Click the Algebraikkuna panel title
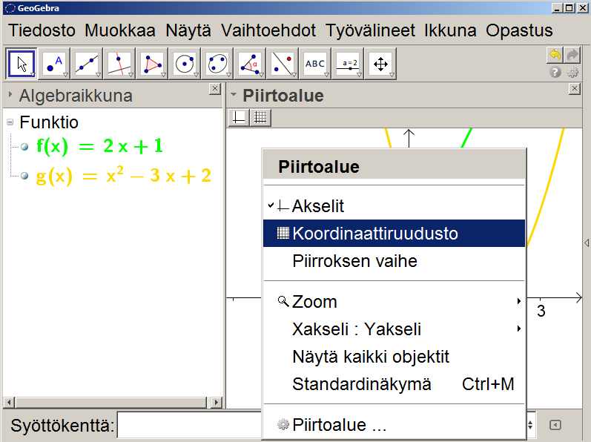The image size is (591, 442). (76, 96)
